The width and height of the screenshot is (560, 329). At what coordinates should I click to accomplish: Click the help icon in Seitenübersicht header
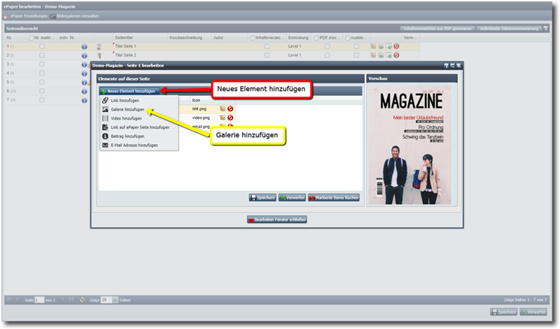[545, 29]
